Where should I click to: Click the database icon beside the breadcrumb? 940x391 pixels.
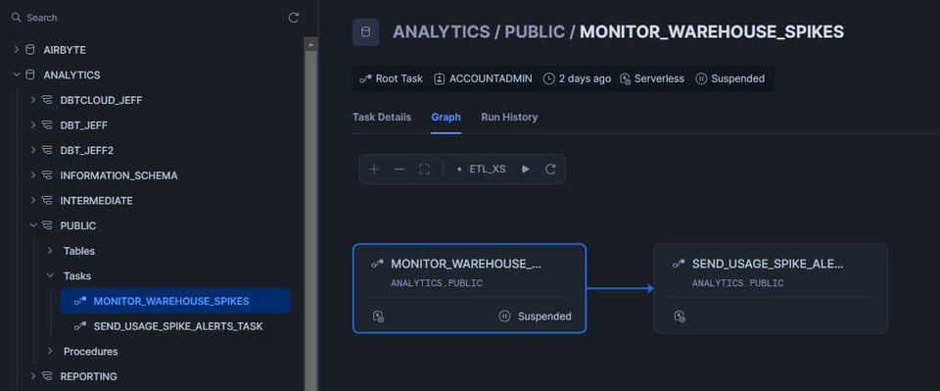coord(365,32)
